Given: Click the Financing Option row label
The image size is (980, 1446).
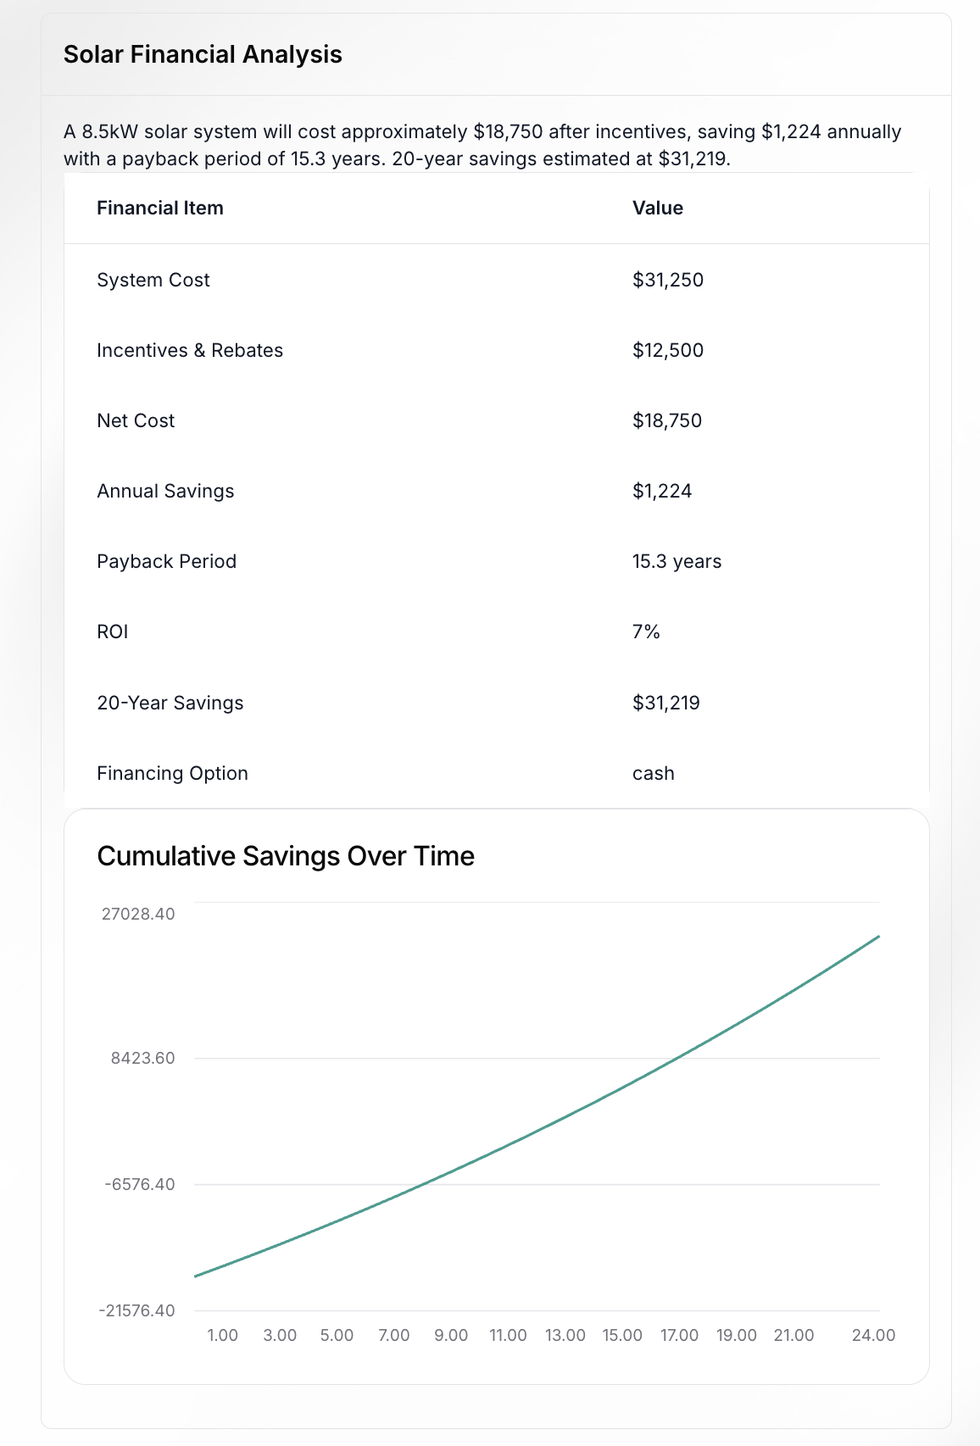Looking at the screenshot, I should pyautogui.click(x=172, y=773).
